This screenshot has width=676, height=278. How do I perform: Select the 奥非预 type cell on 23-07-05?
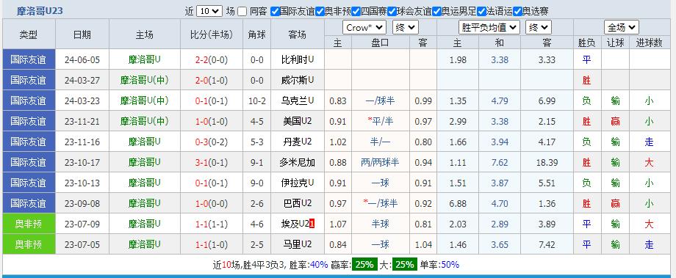pos(29,244)
